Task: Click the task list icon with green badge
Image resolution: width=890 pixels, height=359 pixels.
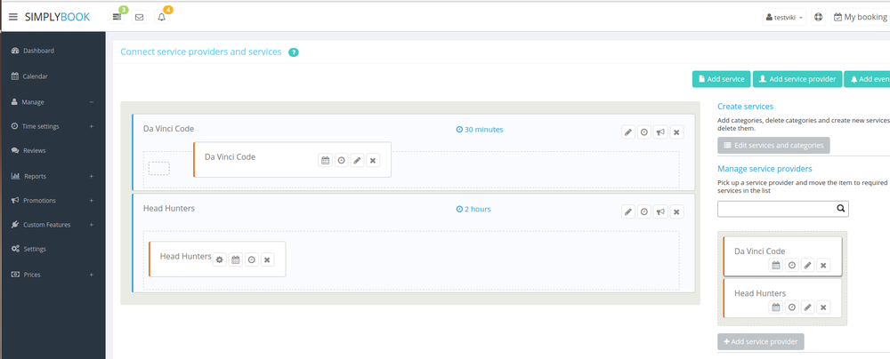Action: pos(117,17)
